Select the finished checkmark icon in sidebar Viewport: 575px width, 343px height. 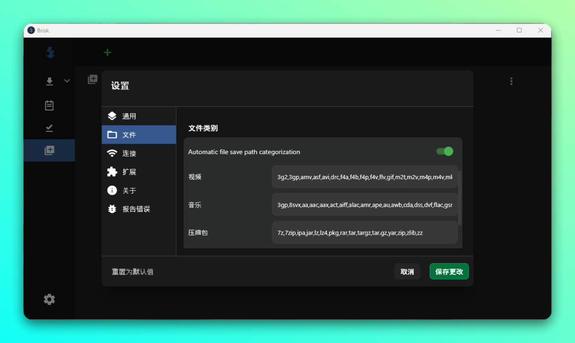point(50,128)
